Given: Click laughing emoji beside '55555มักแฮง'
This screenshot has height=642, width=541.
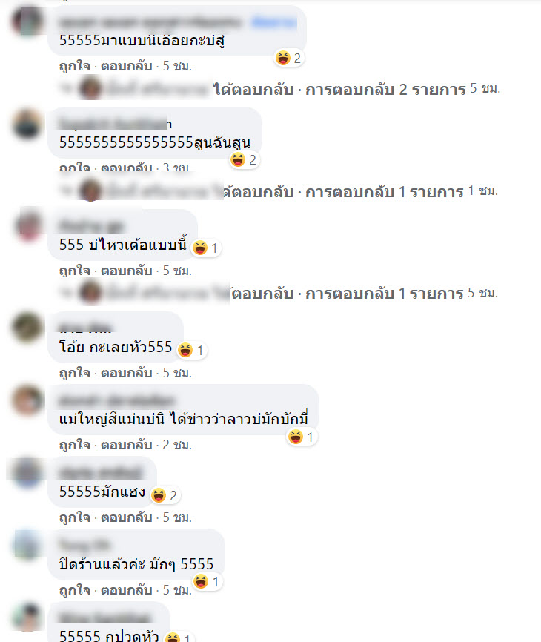Looking at the screenshot, I should pos(165,495).
